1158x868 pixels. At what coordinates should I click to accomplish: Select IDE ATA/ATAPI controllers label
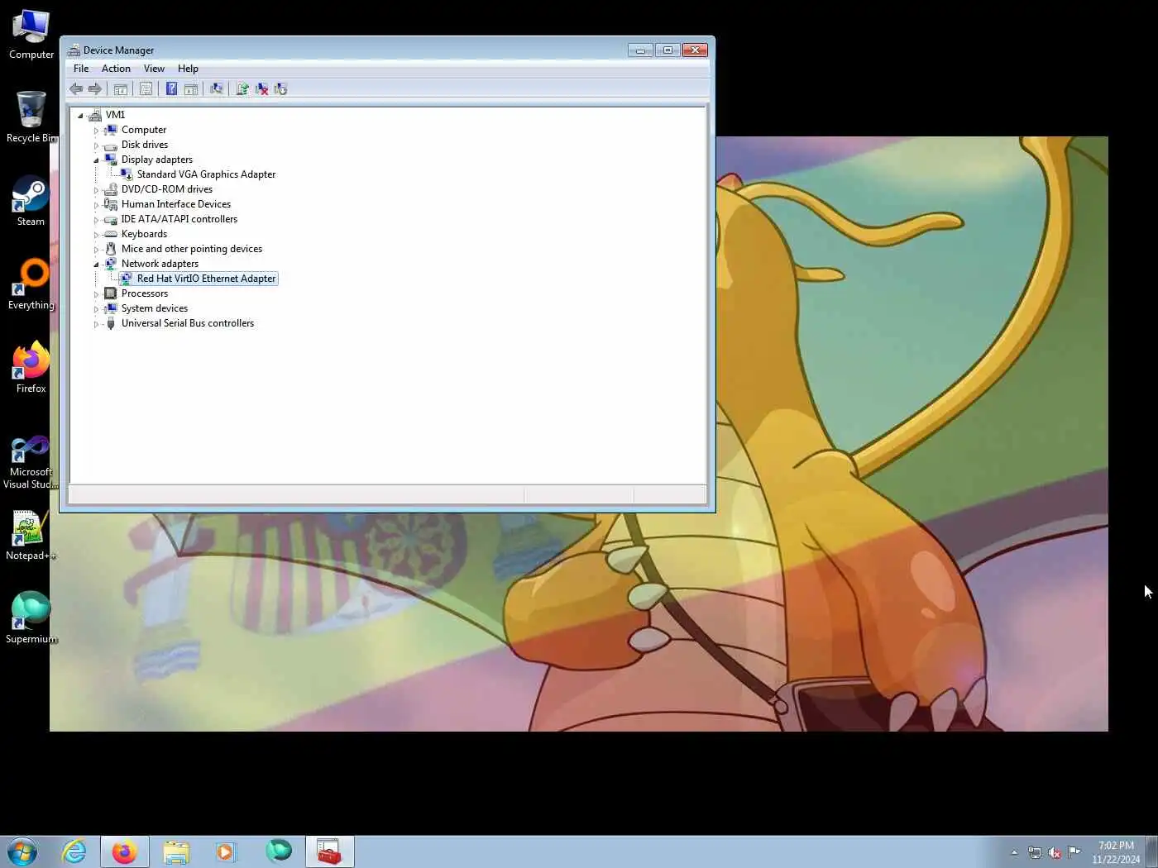[179, 219]
